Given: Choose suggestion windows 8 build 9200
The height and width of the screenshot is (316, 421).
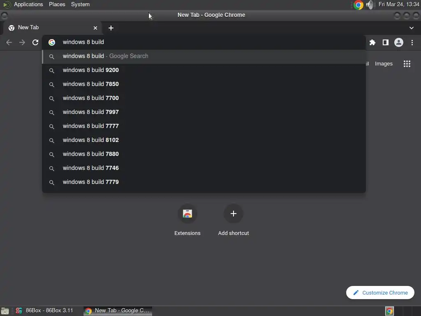Looking at the screenshot, I should (x=204, y=70).
